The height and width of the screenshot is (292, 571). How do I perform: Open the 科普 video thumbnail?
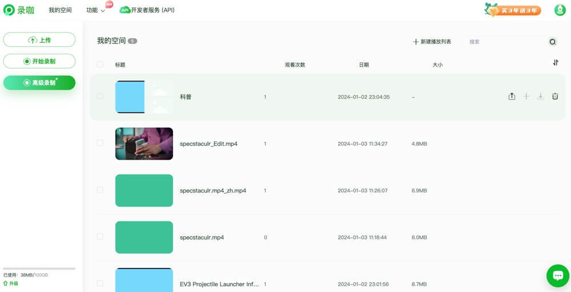(144, 97)
